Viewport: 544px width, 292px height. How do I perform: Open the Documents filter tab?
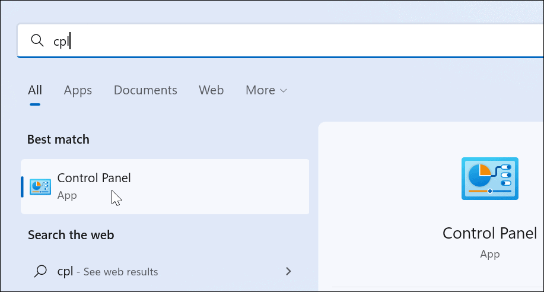tap(145, 90)
